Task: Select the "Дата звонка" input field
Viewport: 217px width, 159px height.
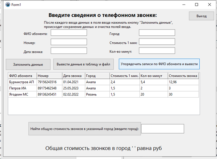Action: tap(69, 51)
